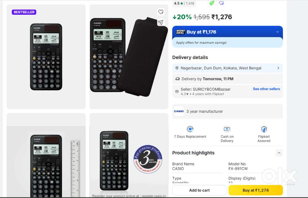Add product to wishlist heart icon
The image size is (308, 198).
point(161,12)
